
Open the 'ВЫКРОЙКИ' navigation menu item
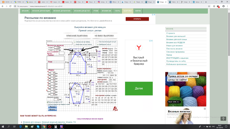pyautogui.click(x=127, y=11)
